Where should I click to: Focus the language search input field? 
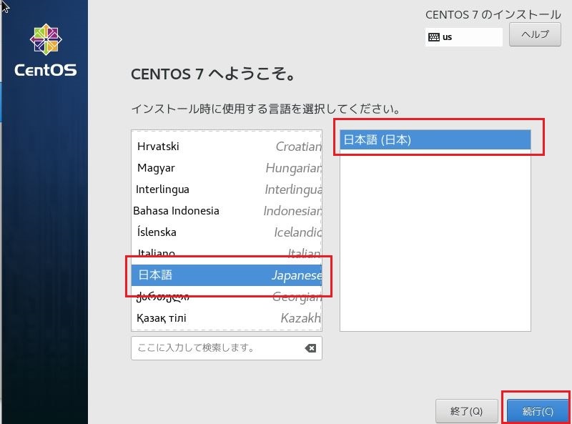click(x=227, y=348)
